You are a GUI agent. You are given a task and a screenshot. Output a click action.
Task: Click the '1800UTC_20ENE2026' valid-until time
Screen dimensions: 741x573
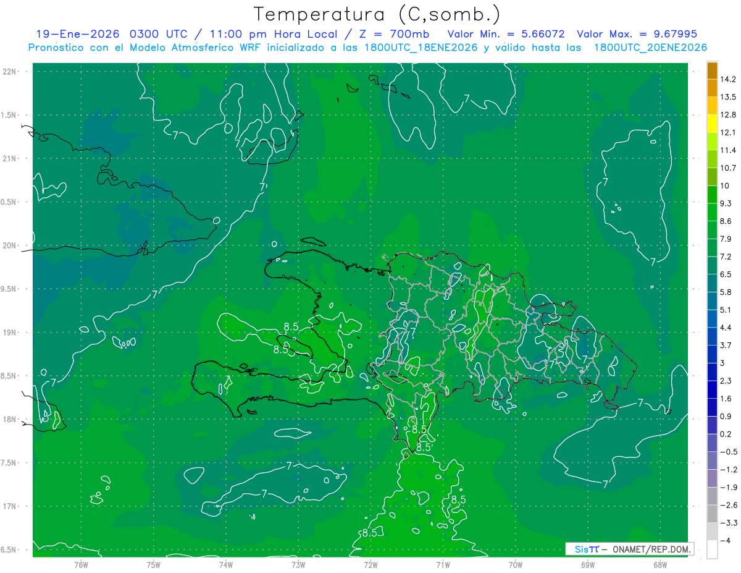coord(650,48)
